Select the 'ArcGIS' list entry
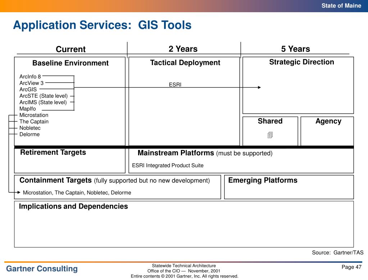This screenshot has width=368, height=280. pos(28,89)
